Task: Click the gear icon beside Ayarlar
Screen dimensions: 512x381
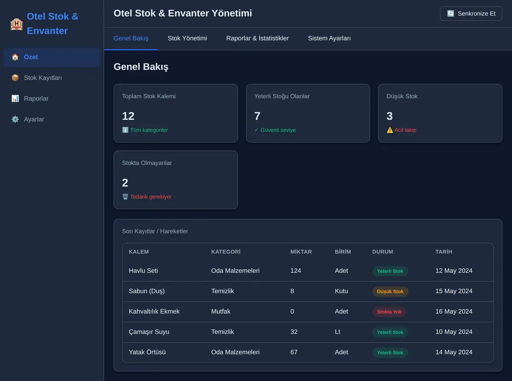Action: coord(15,120)
